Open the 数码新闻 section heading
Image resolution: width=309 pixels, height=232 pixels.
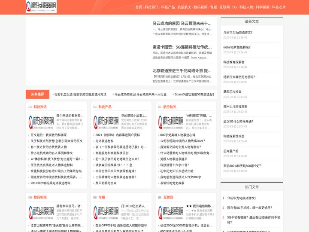[40, 197]
